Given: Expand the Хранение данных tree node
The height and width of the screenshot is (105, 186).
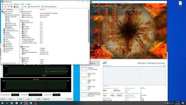Looking at the screenshot, I should (2, 38).
